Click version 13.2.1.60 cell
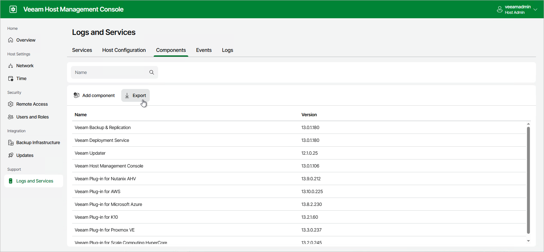544x252 pixels. click(310, 217)
